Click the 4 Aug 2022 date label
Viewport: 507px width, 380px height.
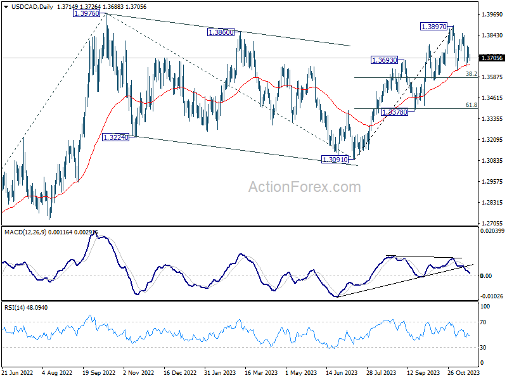[57, 372]
